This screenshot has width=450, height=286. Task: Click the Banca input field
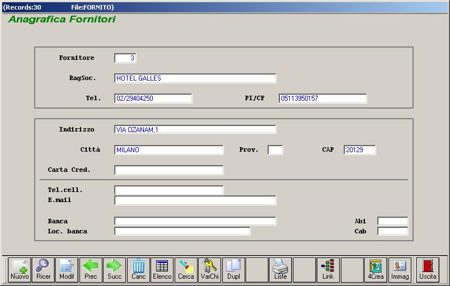pos(195,221)
